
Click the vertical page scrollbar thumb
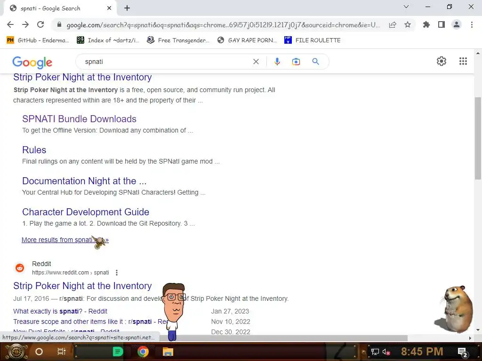click(x=478, y=138)
